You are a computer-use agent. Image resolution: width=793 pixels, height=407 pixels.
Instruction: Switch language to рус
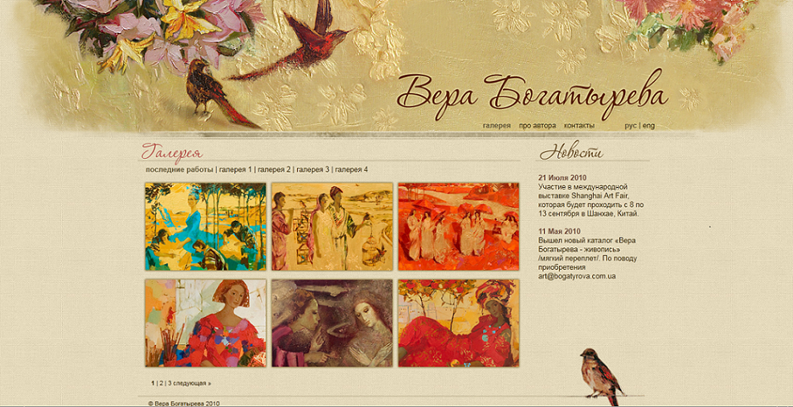[630, 125]
